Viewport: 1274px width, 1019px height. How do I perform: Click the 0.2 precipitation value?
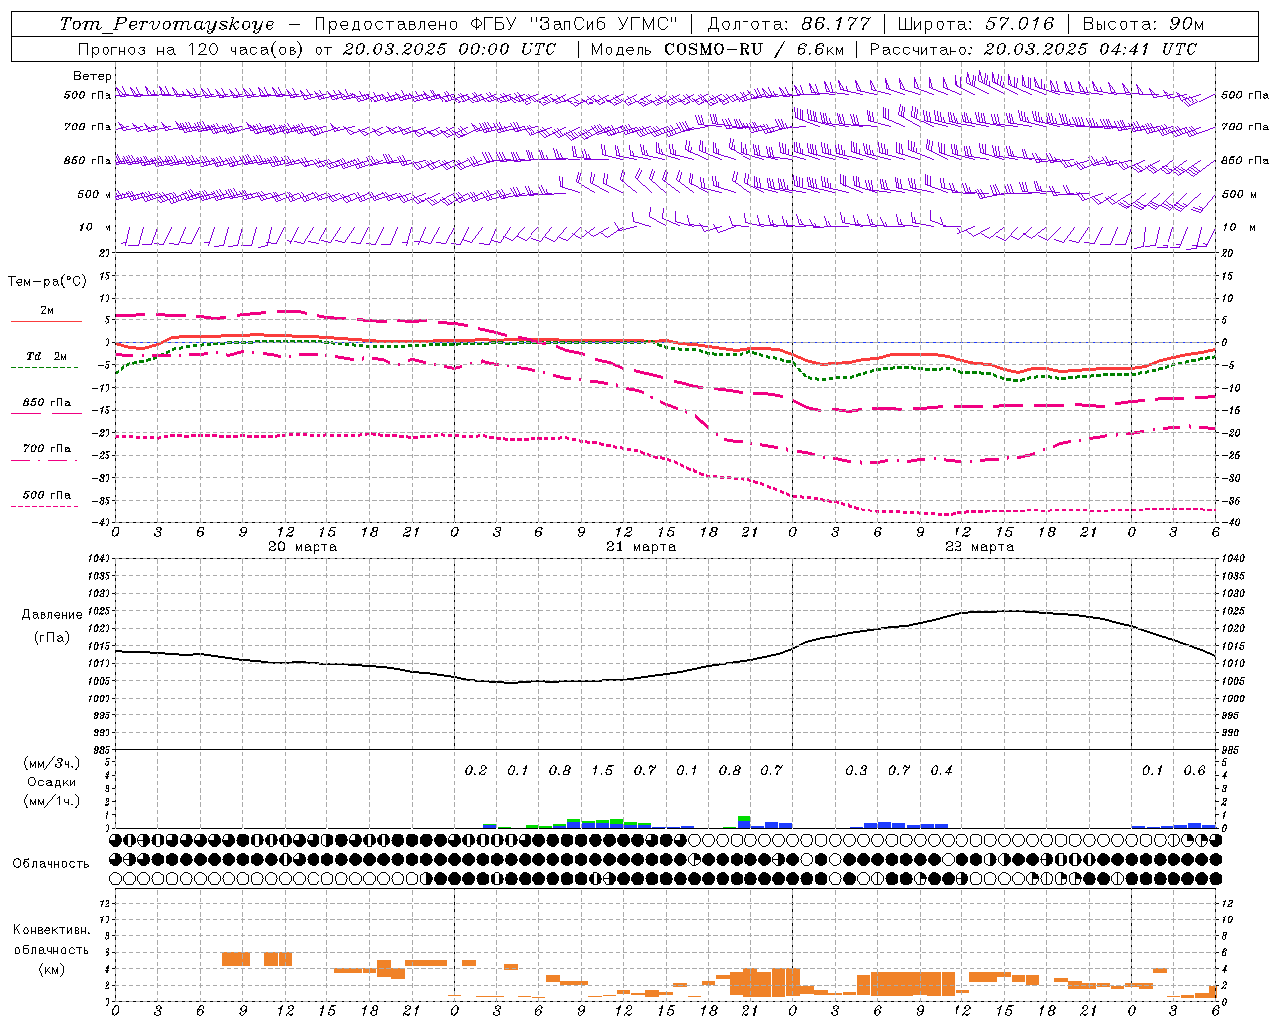tap(476, 771)
